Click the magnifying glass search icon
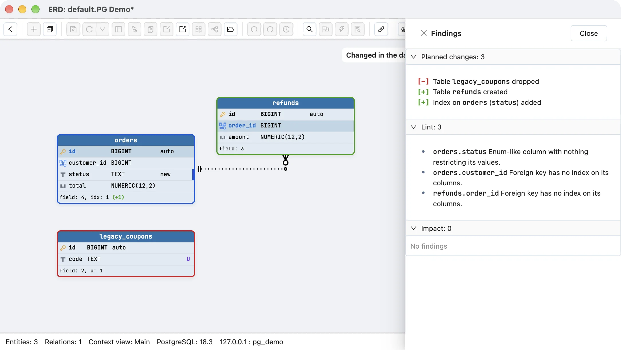The width and height of the screenshot is (621, 350). [x=310, y=29]
